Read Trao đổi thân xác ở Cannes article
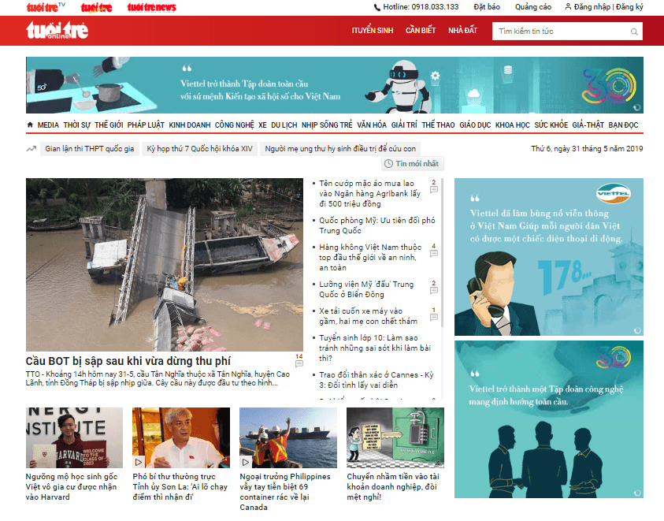 pyautogui.click(x=377, y=380)
